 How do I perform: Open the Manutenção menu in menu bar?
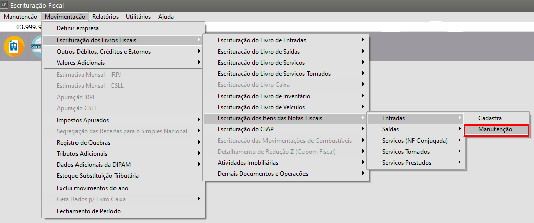click(x=20, y=17)
